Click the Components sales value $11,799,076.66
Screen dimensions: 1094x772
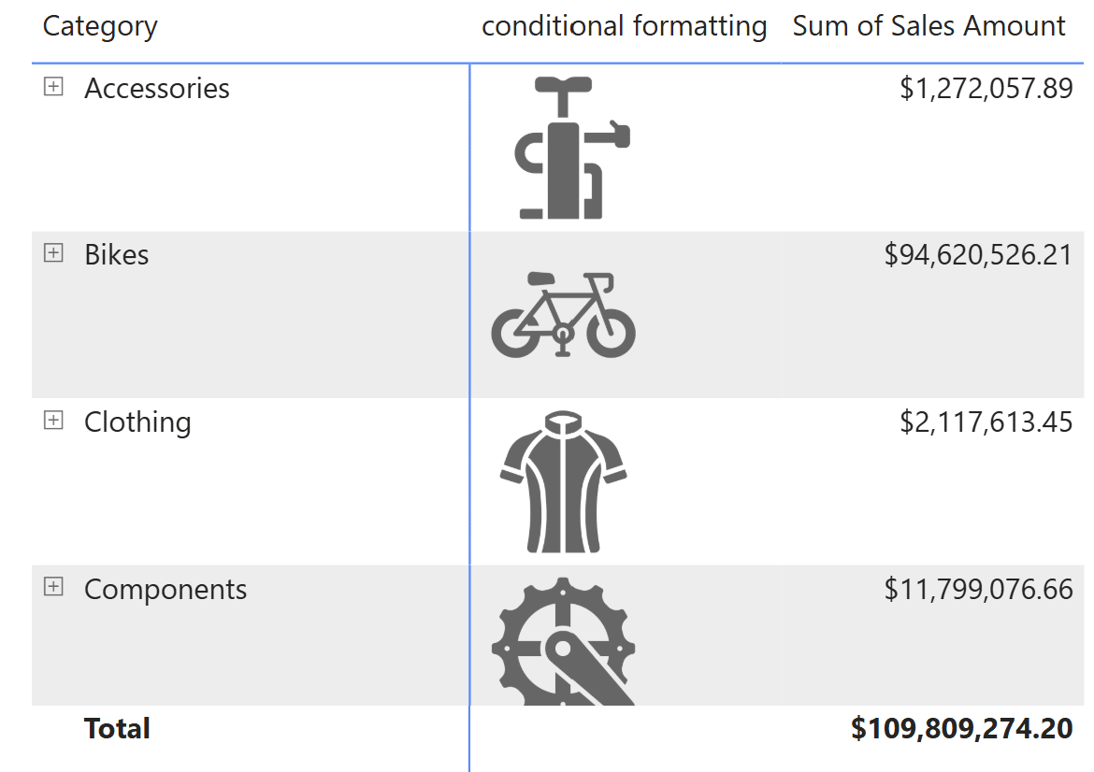tap(978, 590)
